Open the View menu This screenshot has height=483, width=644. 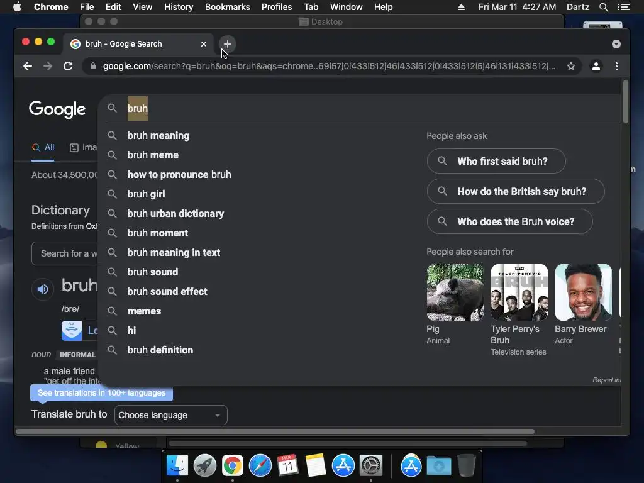143,7
